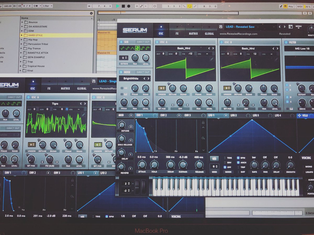Toggle the FILTER enable switch
Viewport: 314px width, 235px height.
pos(285,42)
